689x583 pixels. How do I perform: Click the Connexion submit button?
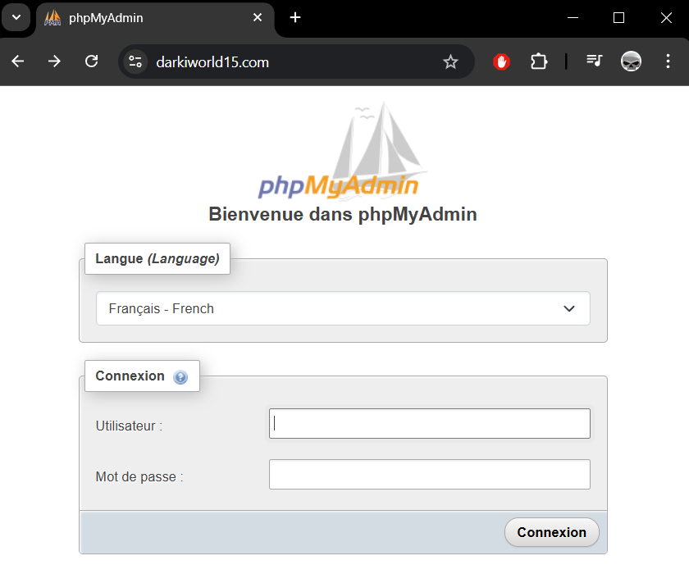[551, 532]
